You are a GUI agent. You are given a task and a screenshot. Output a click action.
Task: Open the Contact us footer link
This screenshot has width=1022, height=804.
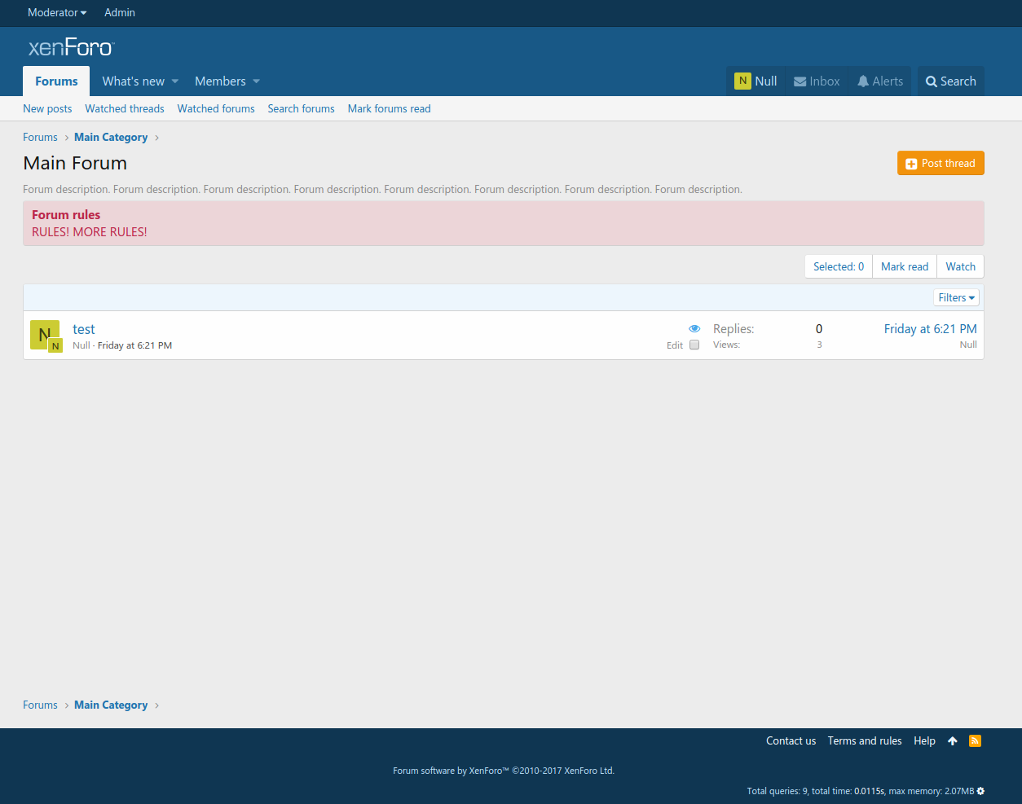[x=791, y=740]
